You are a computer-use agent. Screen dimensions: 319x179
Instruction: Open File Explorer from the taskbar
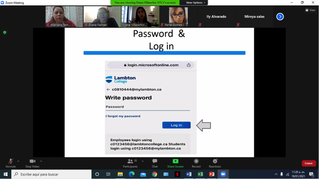(120, 174)
